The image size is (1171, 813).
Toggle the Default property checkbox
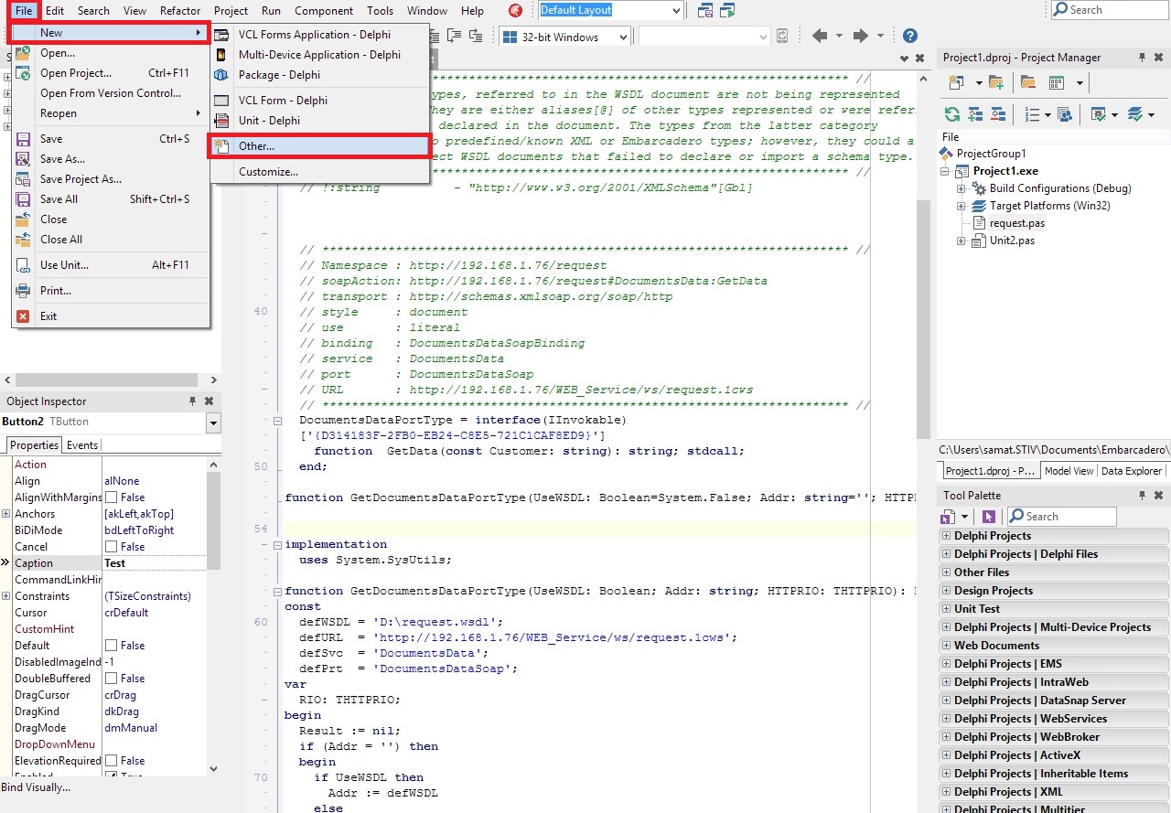[x=112, y=646]
